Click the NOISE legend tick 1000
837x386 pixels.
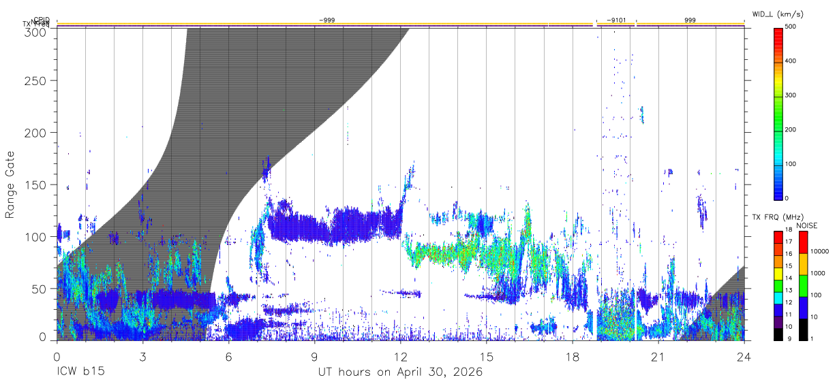click(817, 273)
